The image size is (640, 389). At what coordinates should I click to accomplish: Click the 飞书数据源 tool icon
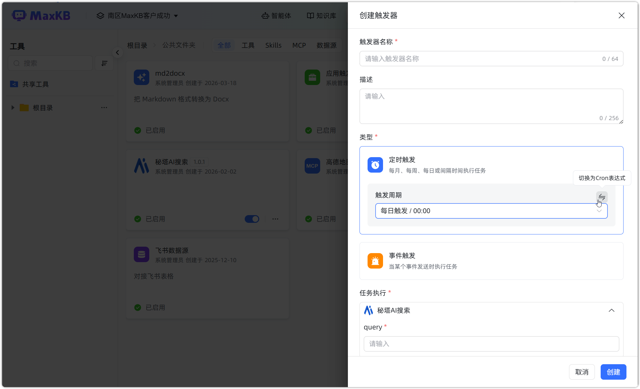click(142, 254)
